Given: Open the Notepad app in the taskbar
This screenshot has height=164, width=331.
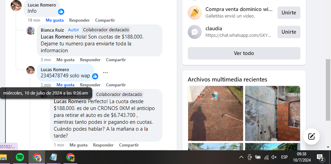Looking at the screenshot, I should (x=53, y=157).
